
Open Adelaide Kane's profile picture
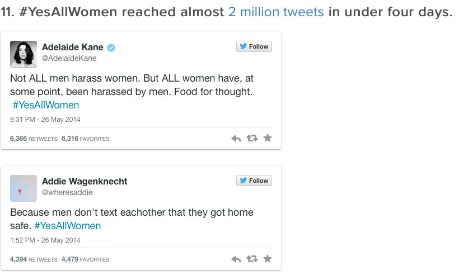point(24,54)
